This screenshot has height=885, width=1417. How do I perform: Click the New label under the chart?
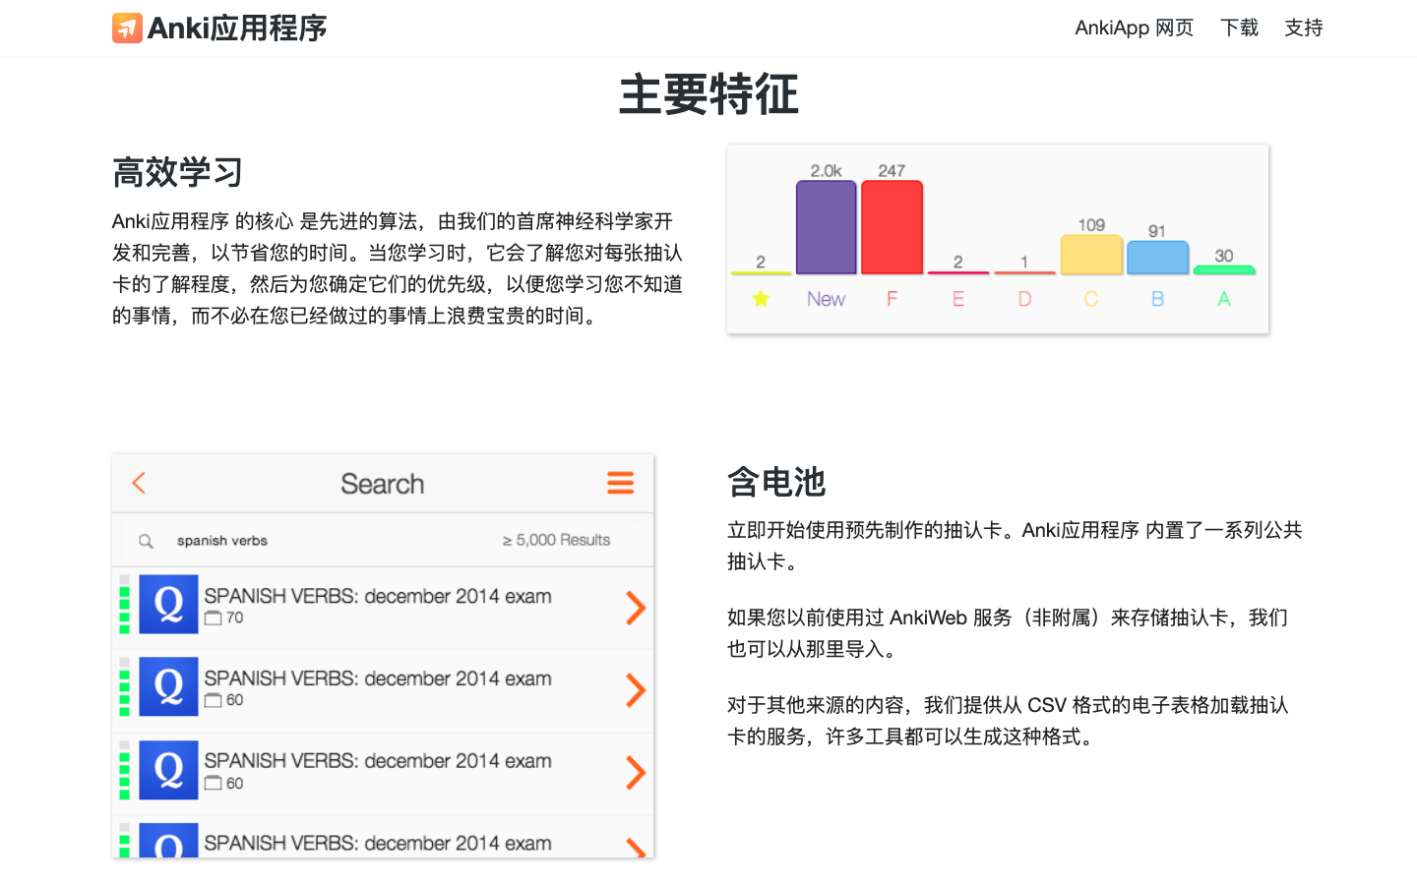[826, 299]
